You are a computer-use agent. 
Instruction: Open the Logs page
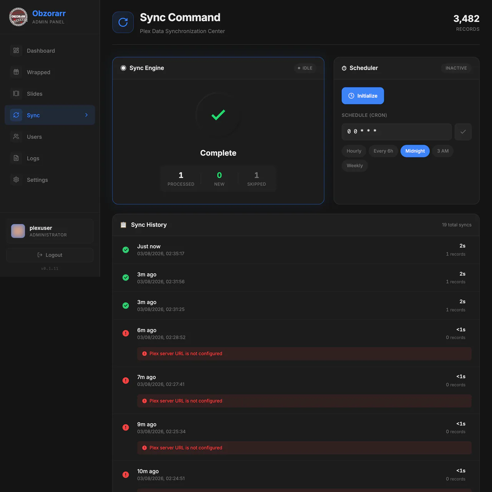(50, 158)
